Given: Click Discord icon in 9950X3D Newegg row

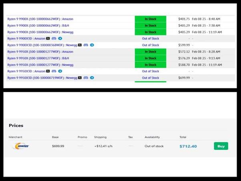Looking at the screenshot, I should coord(86,78).
